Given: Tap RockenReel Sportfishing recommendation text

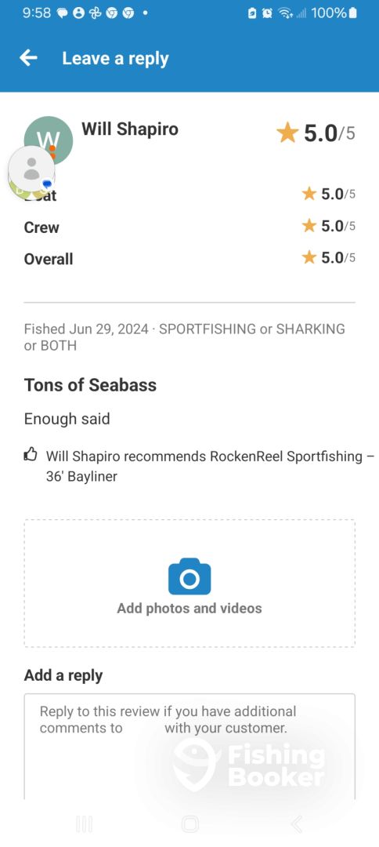Looking at the screenshot, I should (210, 466).
